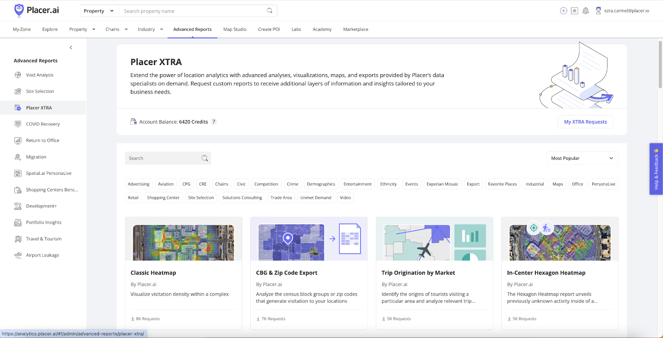663x338 pixels.
Task: Open the notifications bell
Action: pos(586,11)
